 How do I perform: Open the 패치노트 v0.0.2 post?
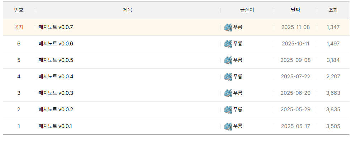pos(56,109)
